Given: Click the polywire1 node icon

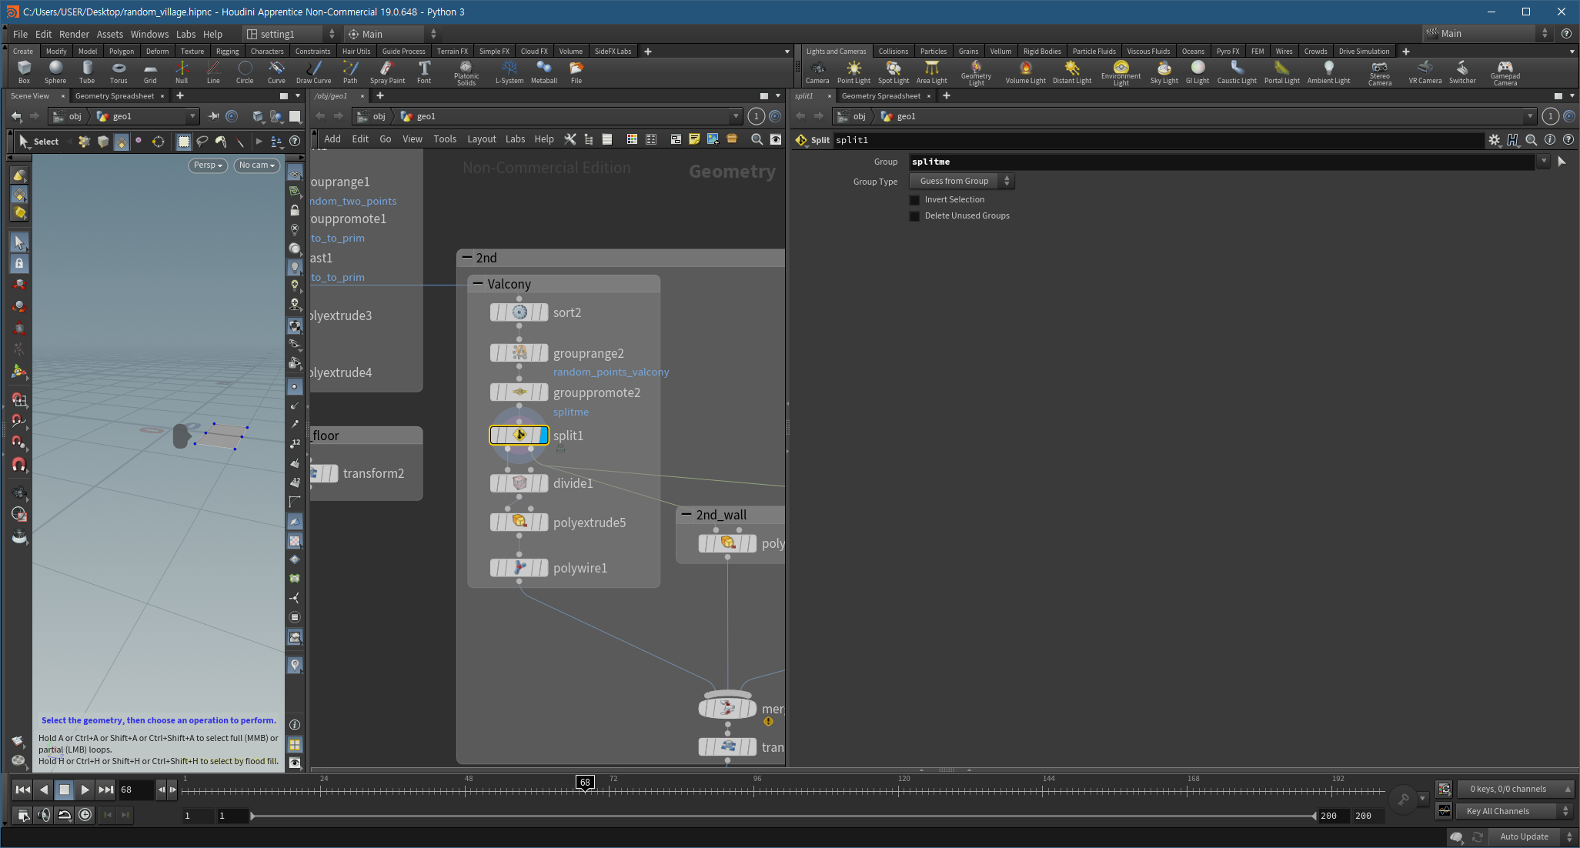Looking at the screenshot, I should coord(519,568).
